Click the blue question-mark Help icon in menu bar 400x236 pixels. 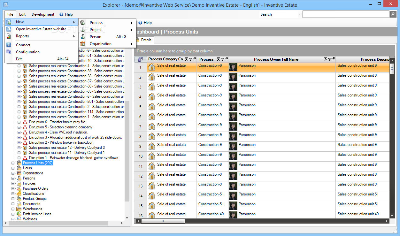pyautogui.click(x=61, y=14)
